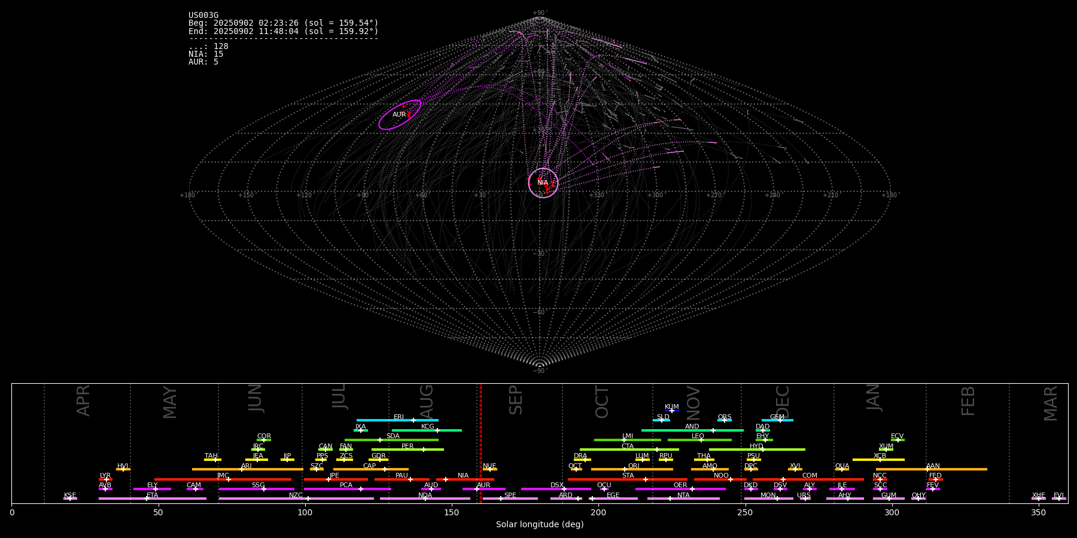Select the pink NDA shower bar

coord(425,498)
